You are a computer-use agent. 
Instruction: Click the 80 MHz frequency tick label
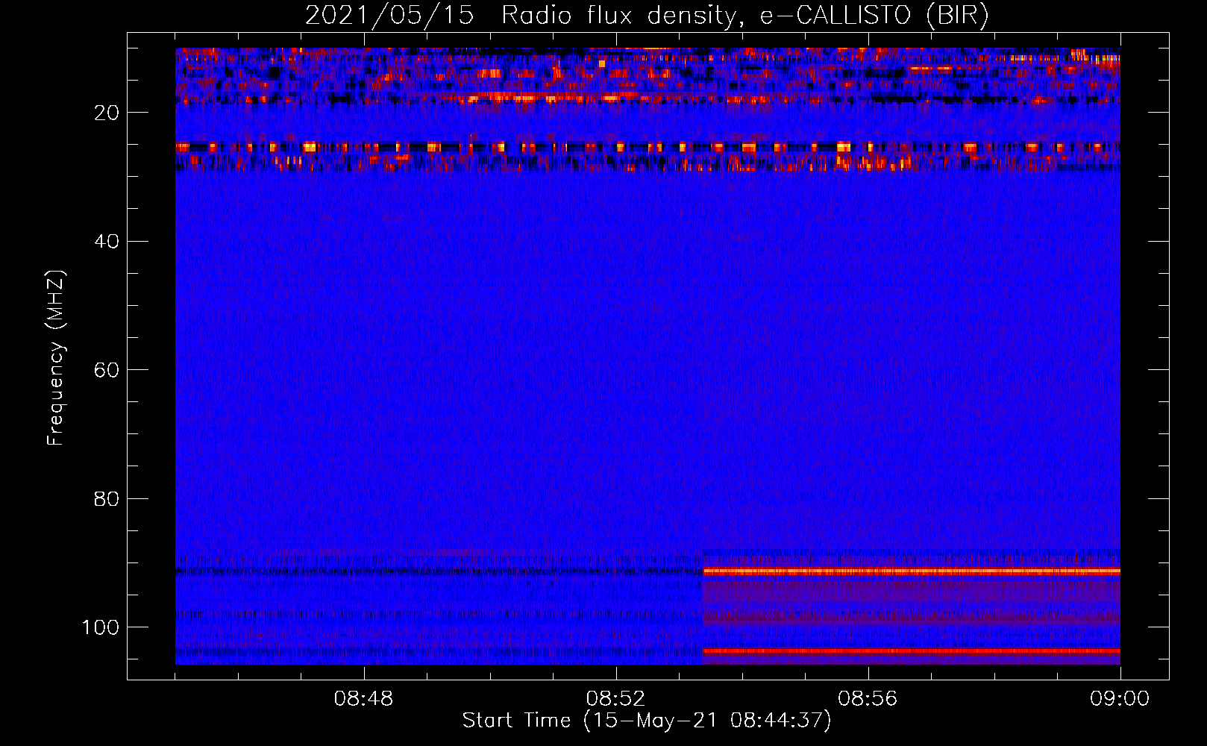tap(107, 498)
